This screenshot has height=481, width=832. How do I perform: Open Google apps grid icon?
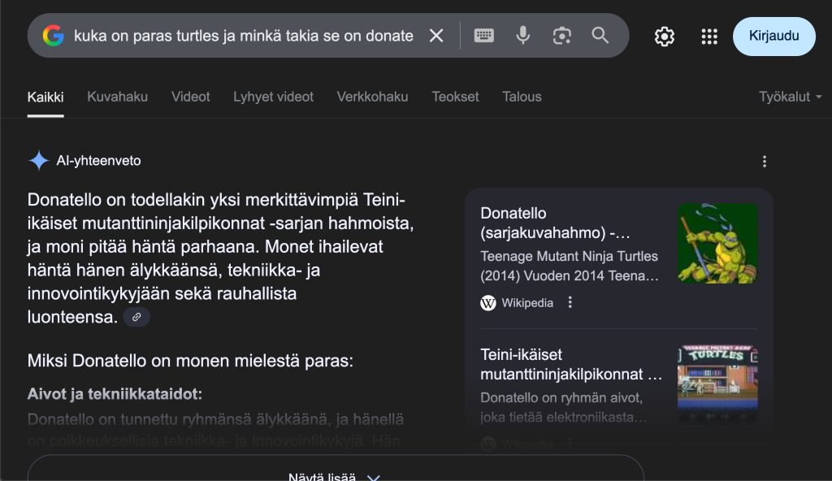click(x=709, y=36)
